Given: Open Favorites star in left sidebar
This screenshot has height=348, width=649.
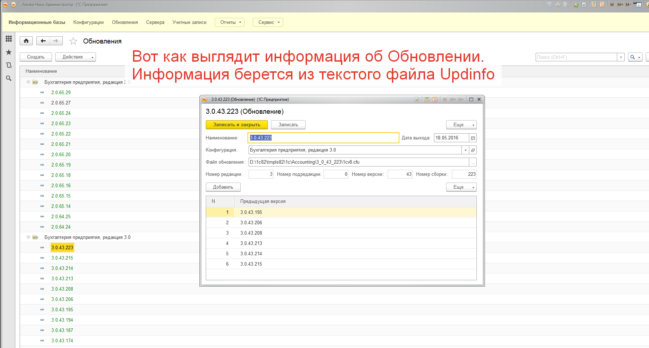Looking at the screenshot, I should tap(9, 52).
